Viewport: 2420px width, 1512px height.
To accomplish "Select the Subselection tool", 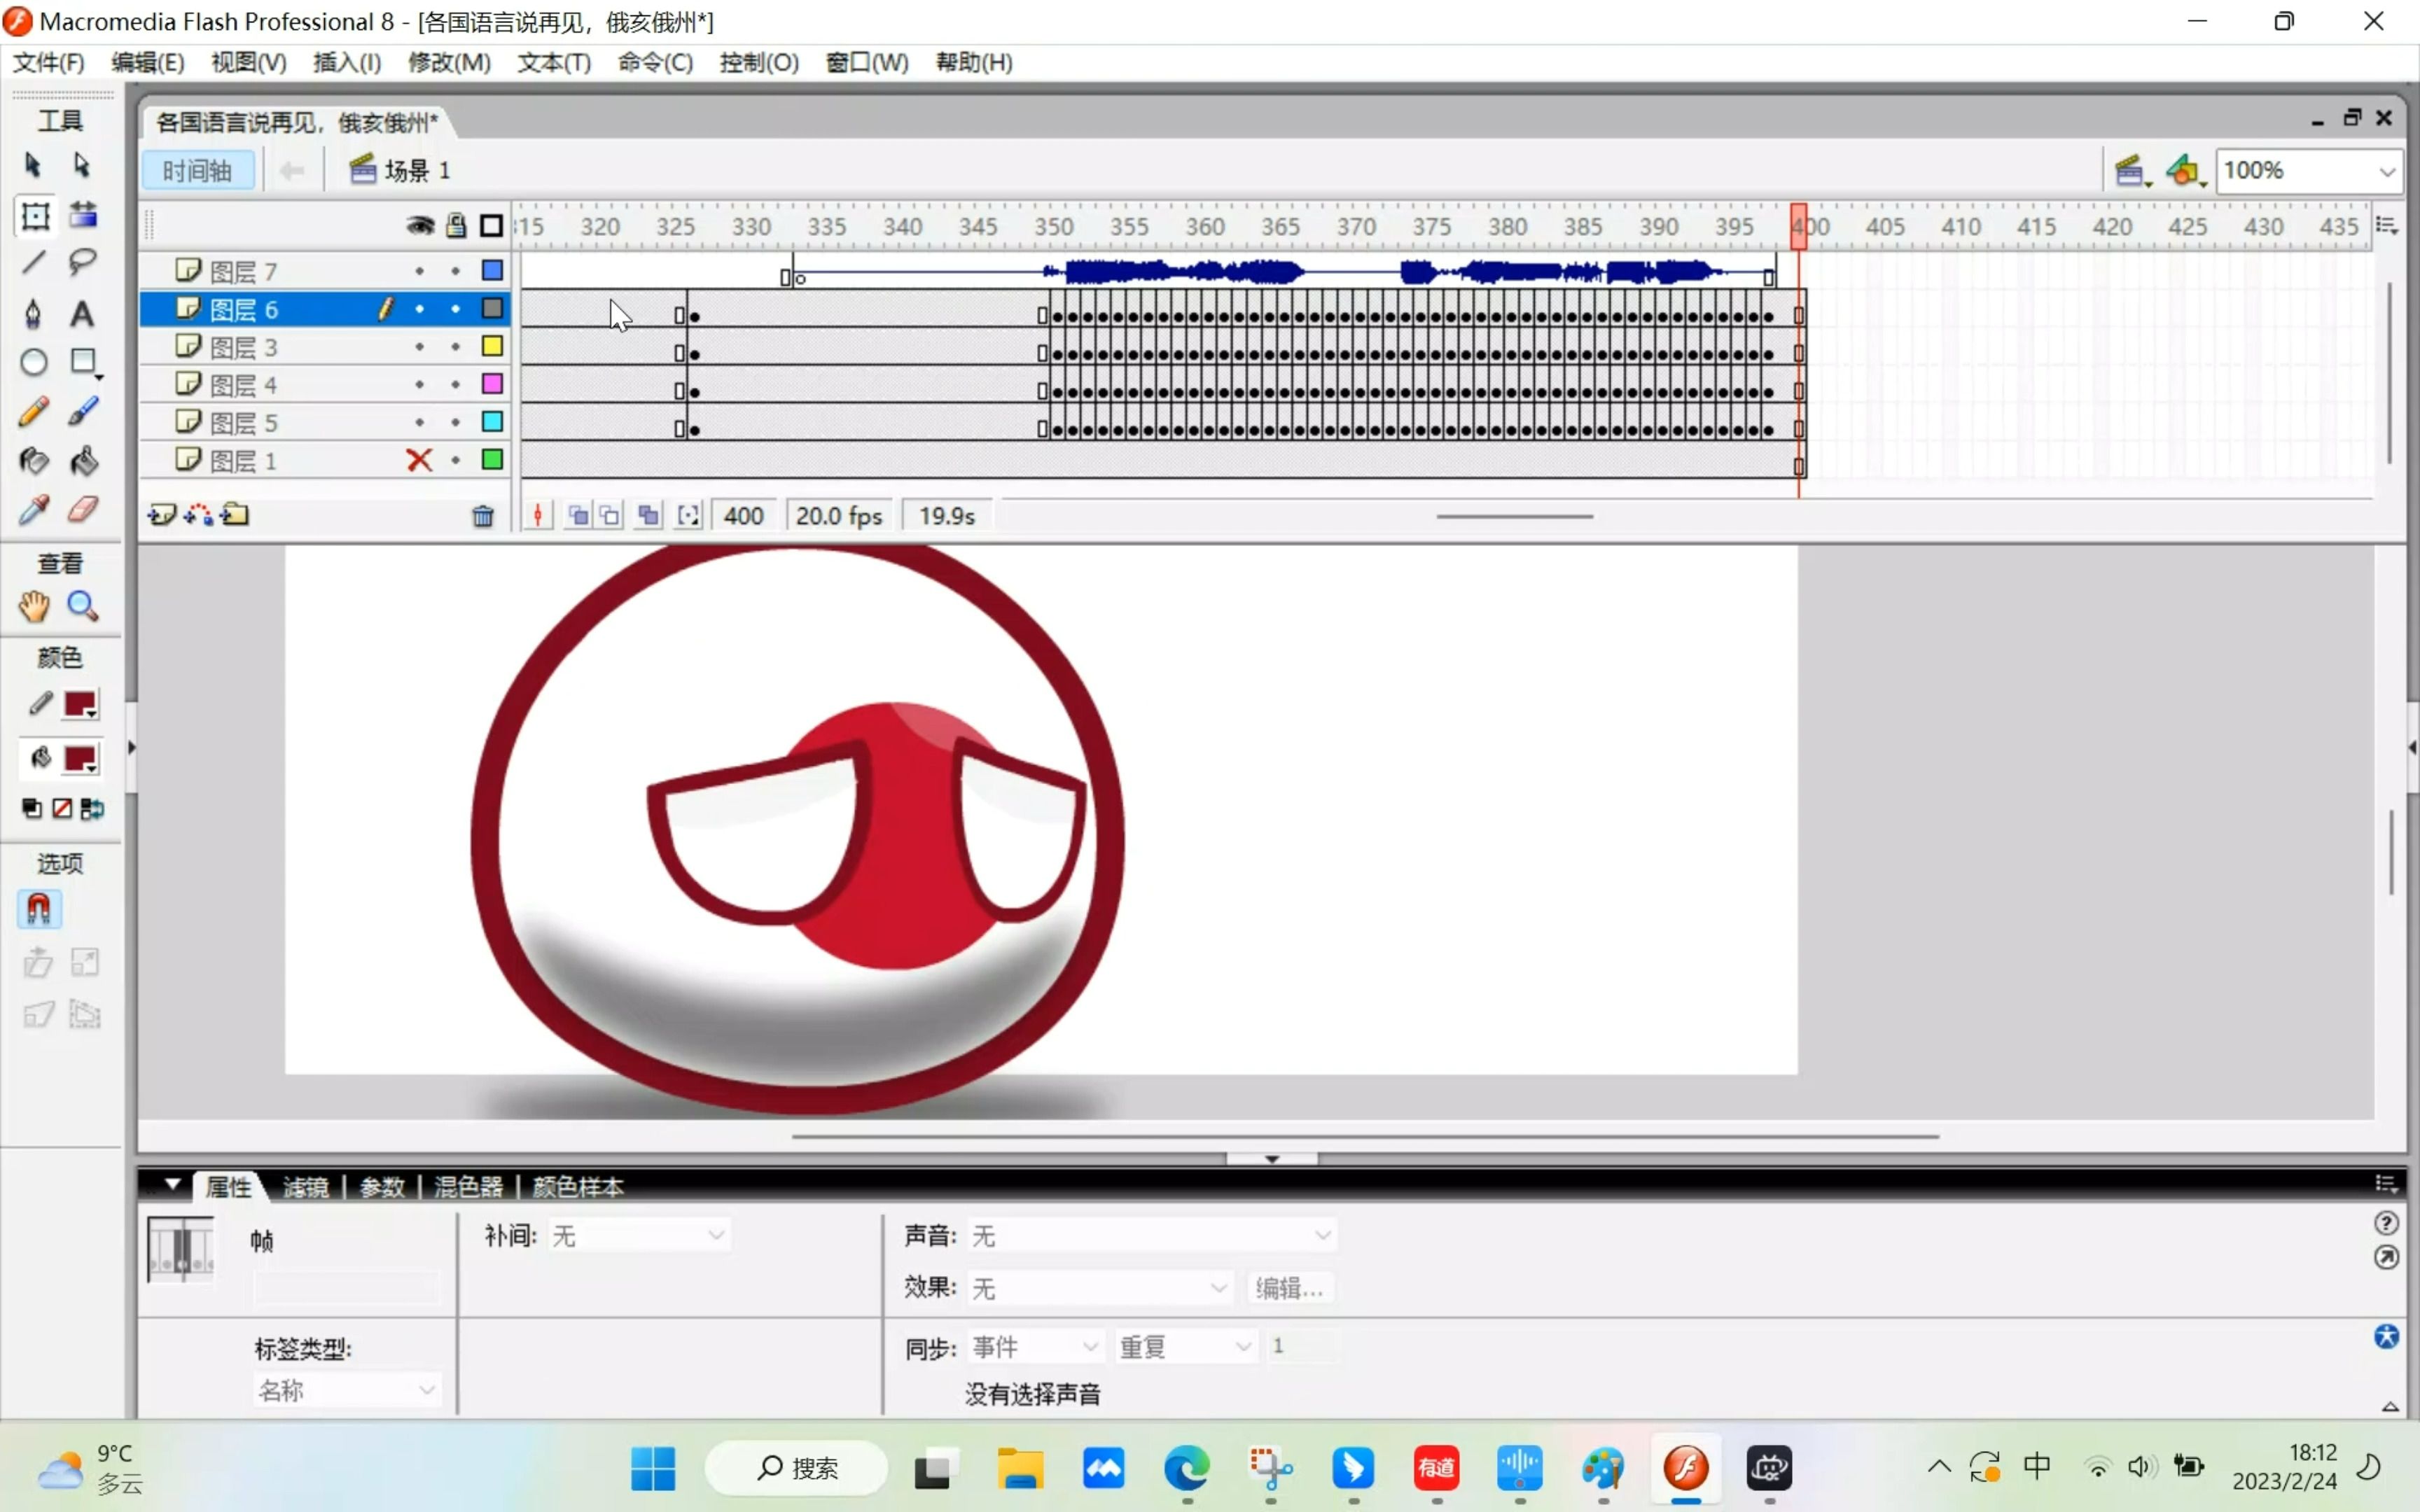I will click(82, 165).
